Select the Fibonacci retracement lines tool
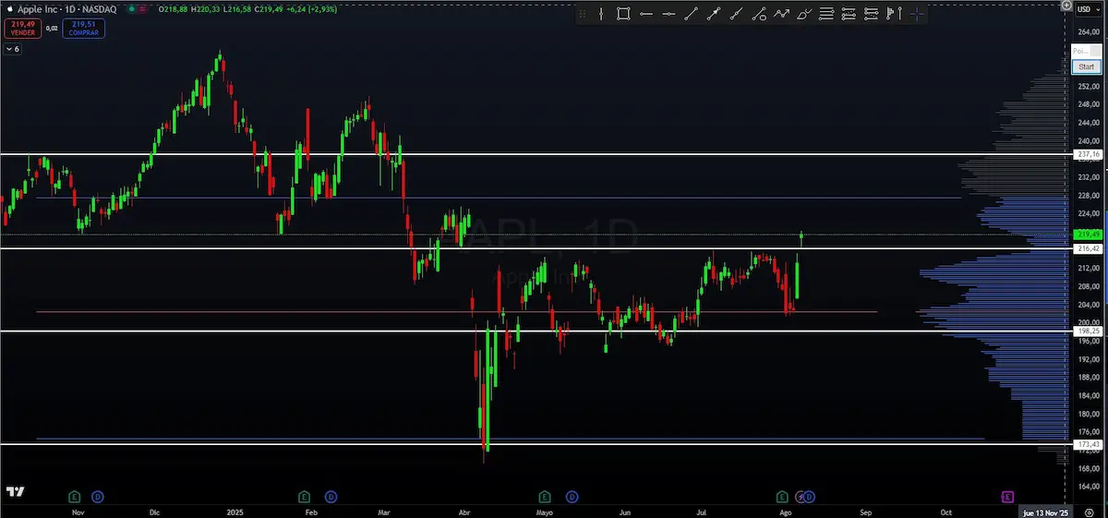 click(x=825, y=13)
